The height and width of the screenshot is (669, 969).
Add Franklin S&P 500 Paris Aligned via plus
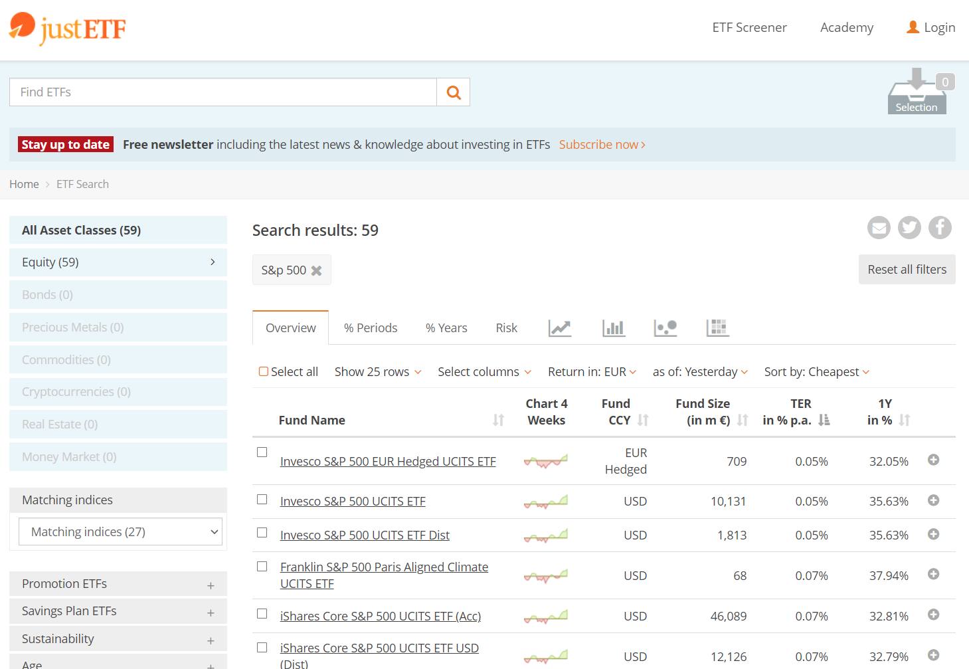point(933,574)
